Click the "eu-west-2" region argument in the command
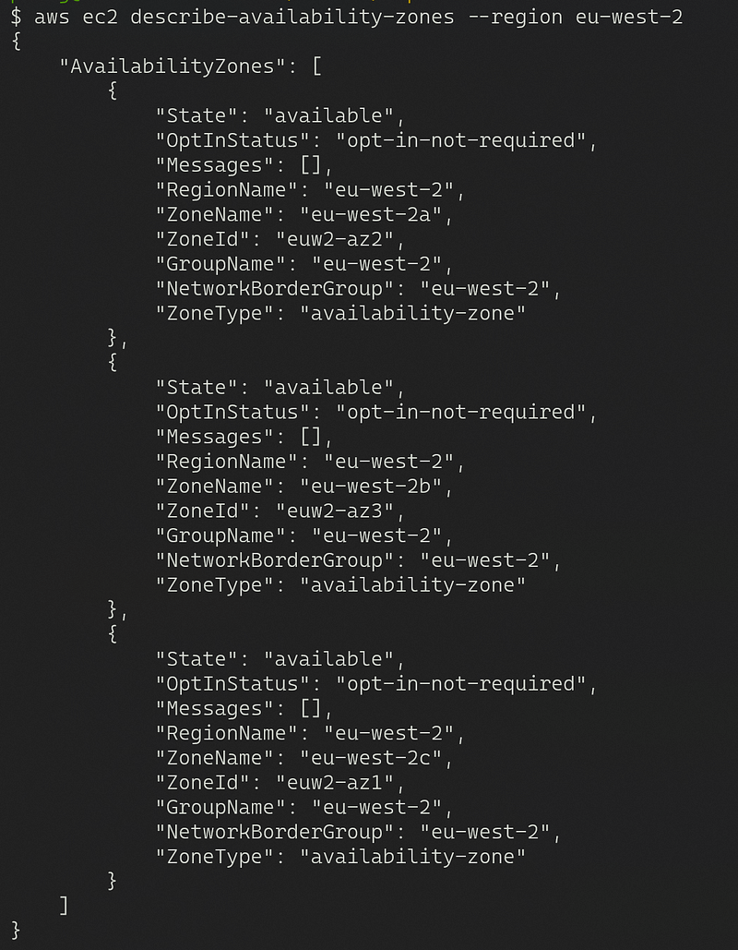The image size is (738, 950). click(628, 17)
